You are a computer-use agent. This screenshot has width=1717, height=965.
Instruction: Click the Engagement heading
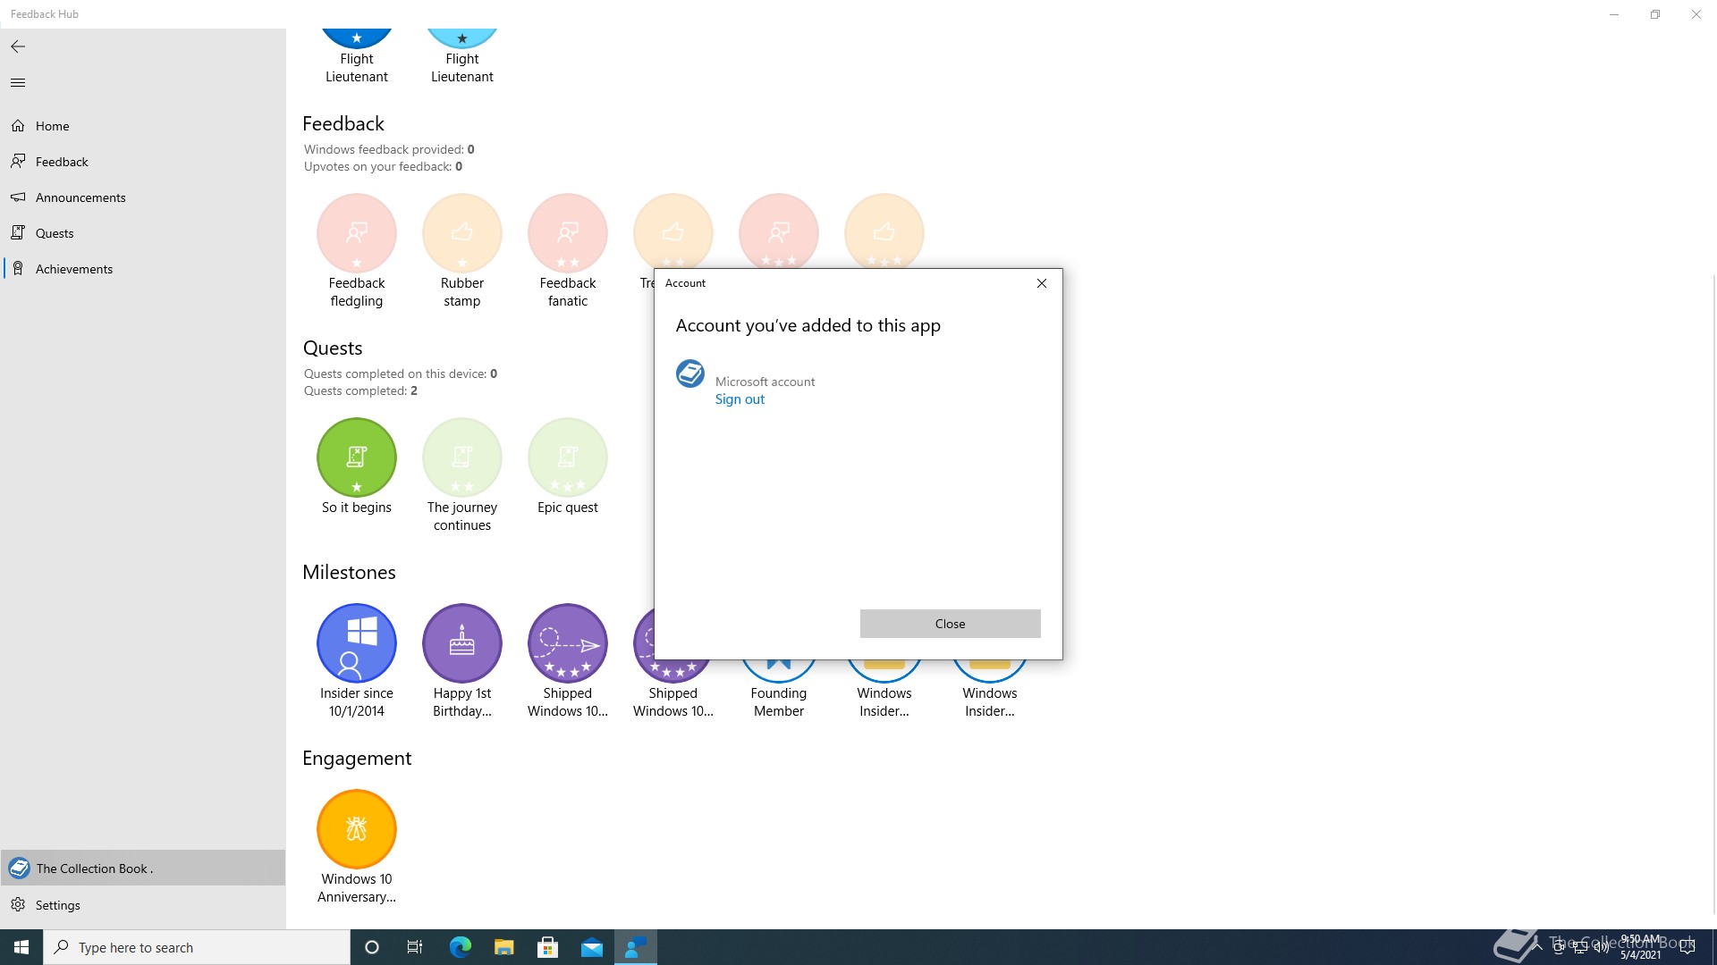[x=357, y=759]
